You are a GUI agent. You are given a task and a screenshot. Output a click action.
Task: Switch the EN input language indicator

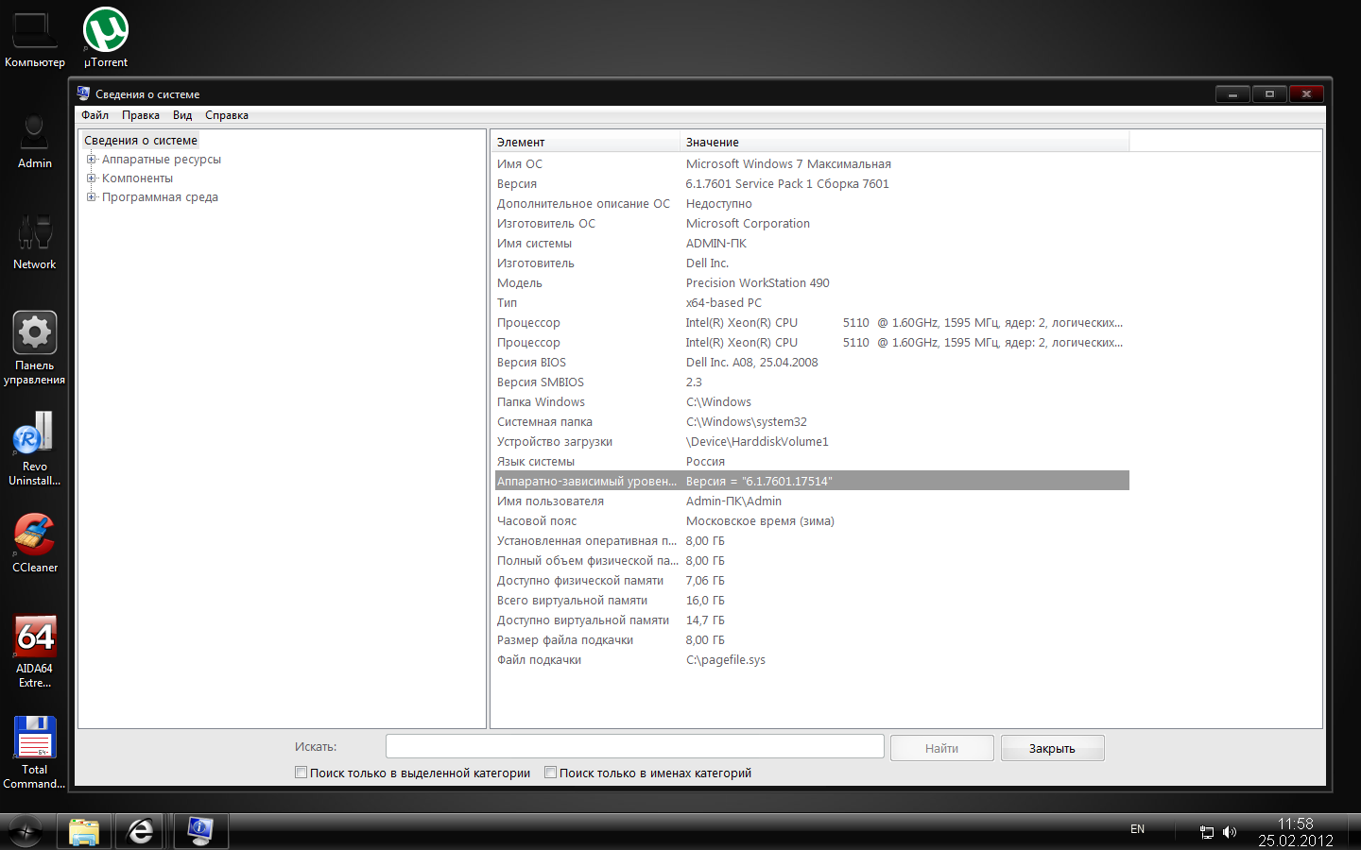tap(1137, 829)
